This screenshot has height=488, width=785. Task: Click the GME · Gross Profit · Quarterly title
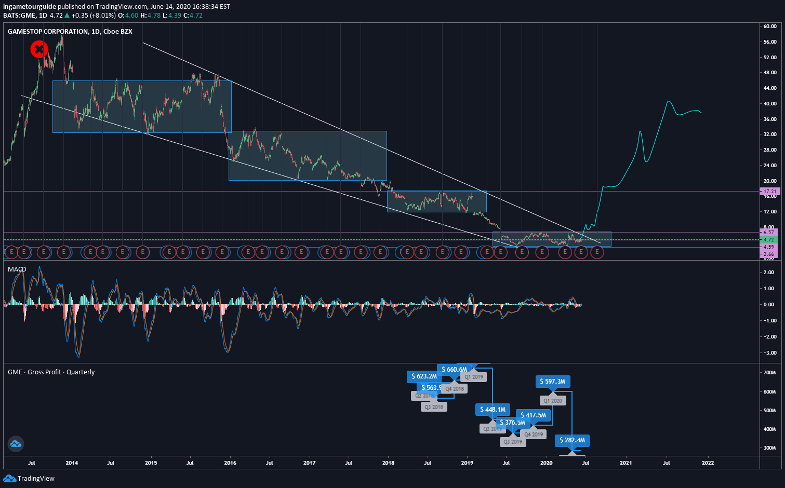click(51, 372)
